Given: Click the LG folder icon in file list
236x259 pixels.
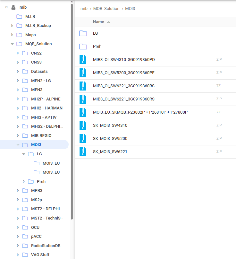Looking at the screenshot, I should (x=83, y=33).
